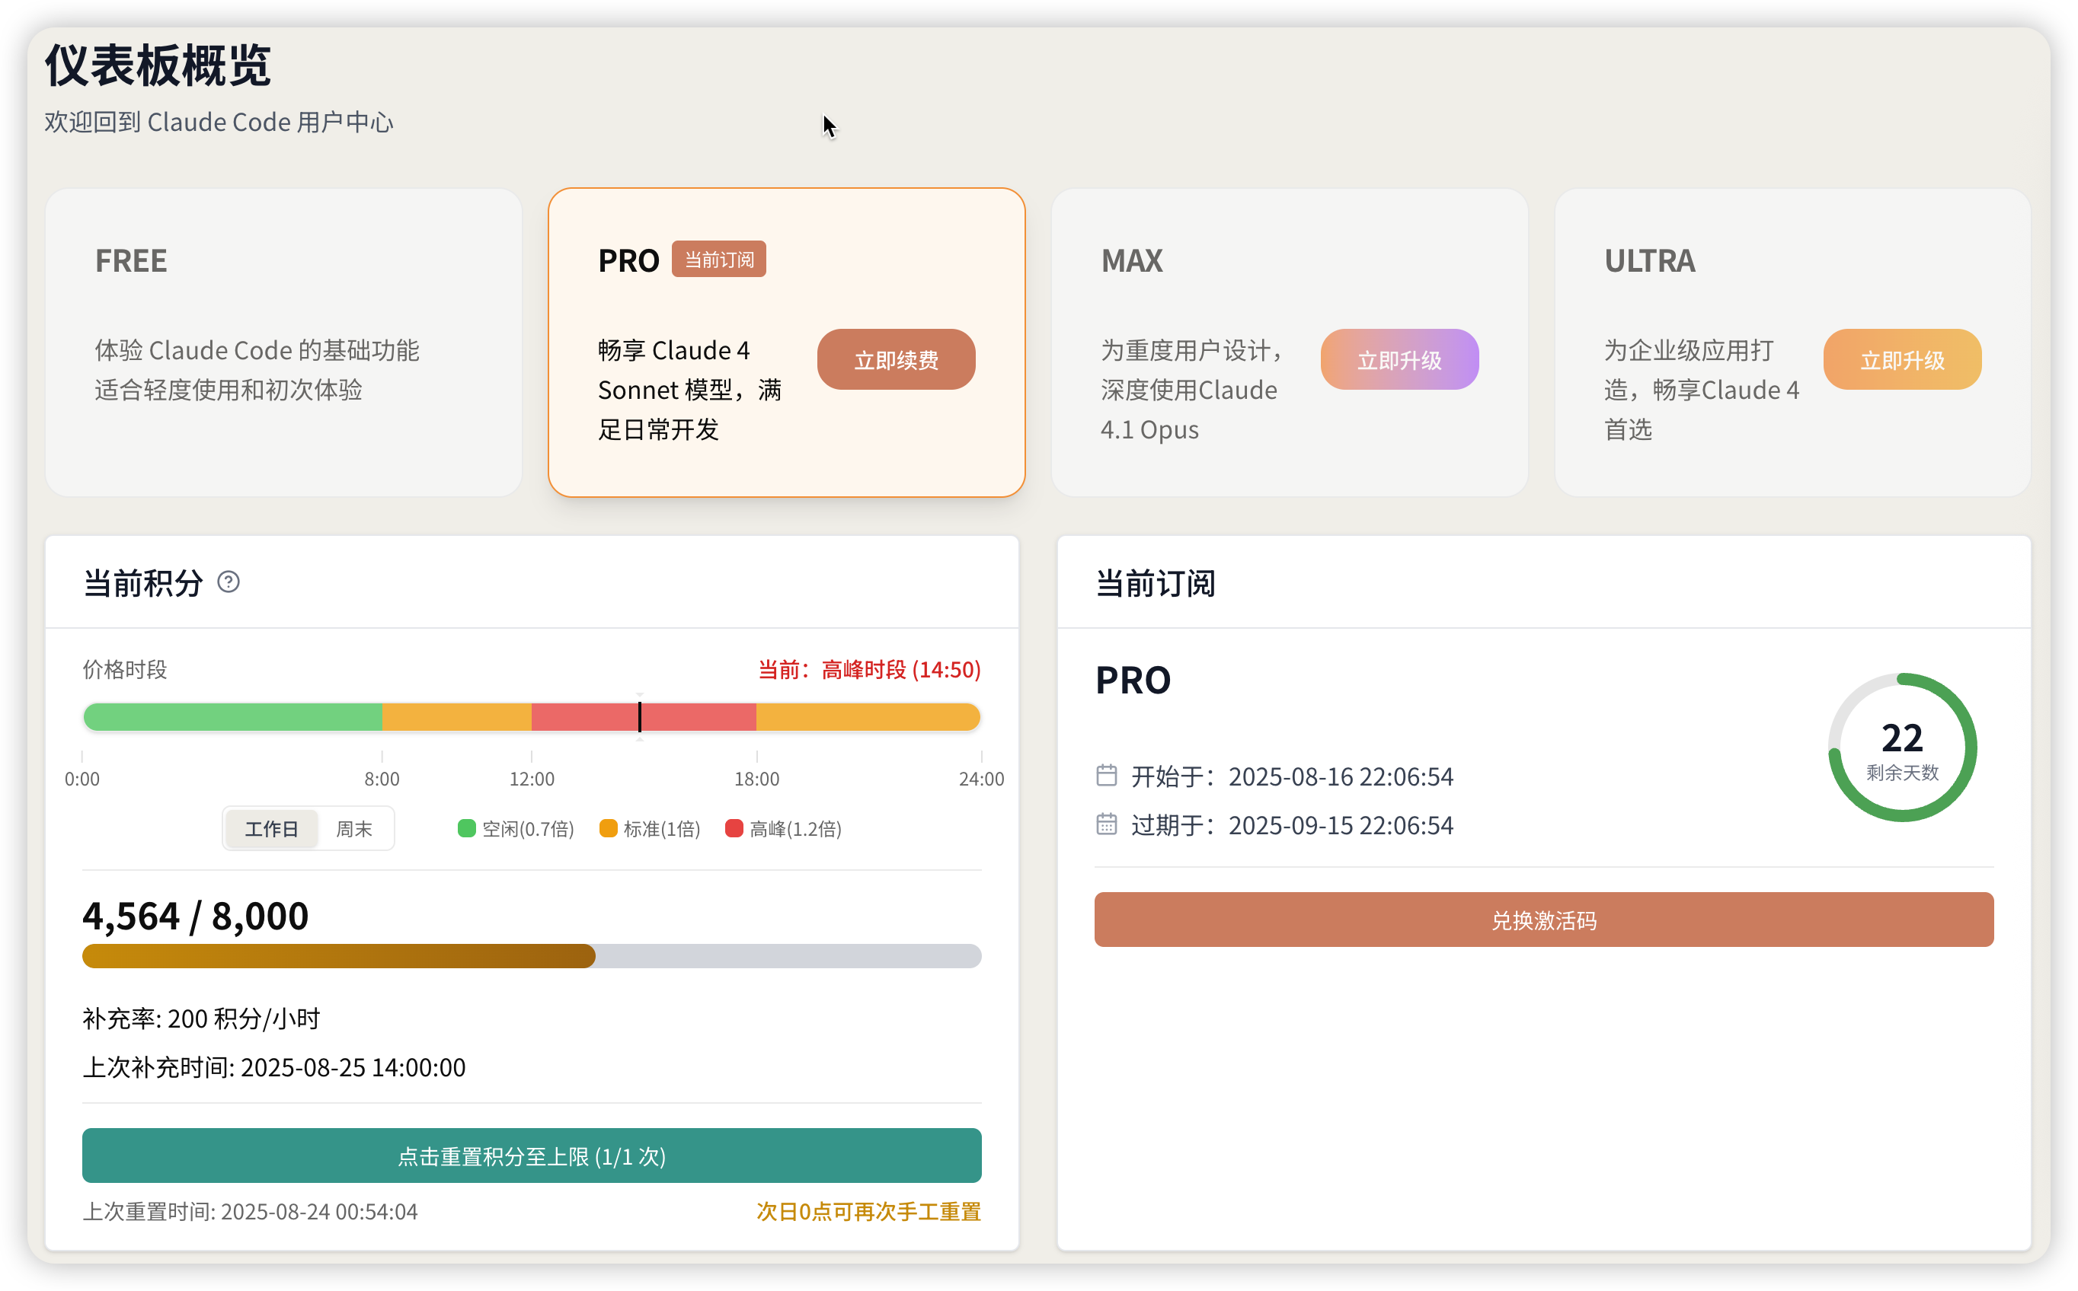Image resolution: width=2078 pixels, height=1291 pixels.
Task: Click the calendar icon next to 开始于
Action: (1107, 775)
